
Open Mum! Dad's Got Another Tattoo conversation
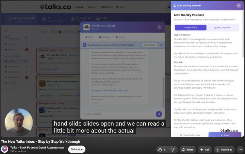click(58, 87)
